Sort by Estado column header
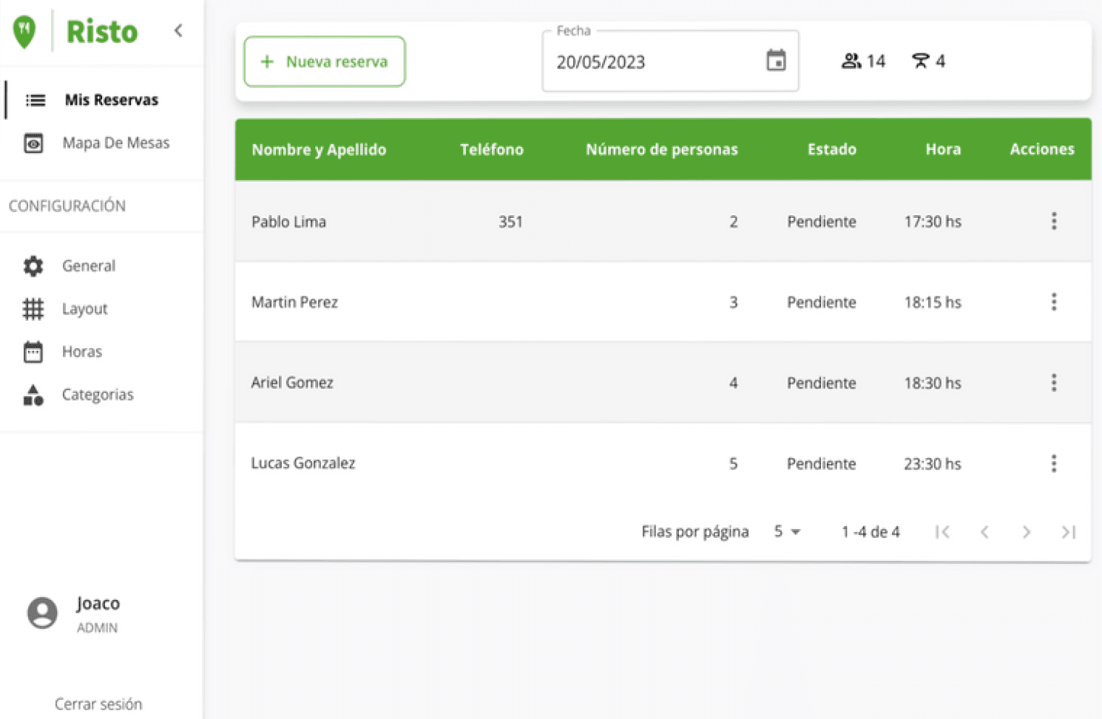This screenshot has width=1102, height=719. [x=832, y=149]
